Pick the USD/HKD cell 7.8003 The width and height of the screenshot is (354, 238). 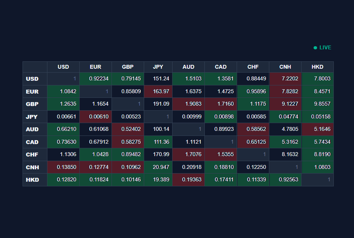coord(317,79)
